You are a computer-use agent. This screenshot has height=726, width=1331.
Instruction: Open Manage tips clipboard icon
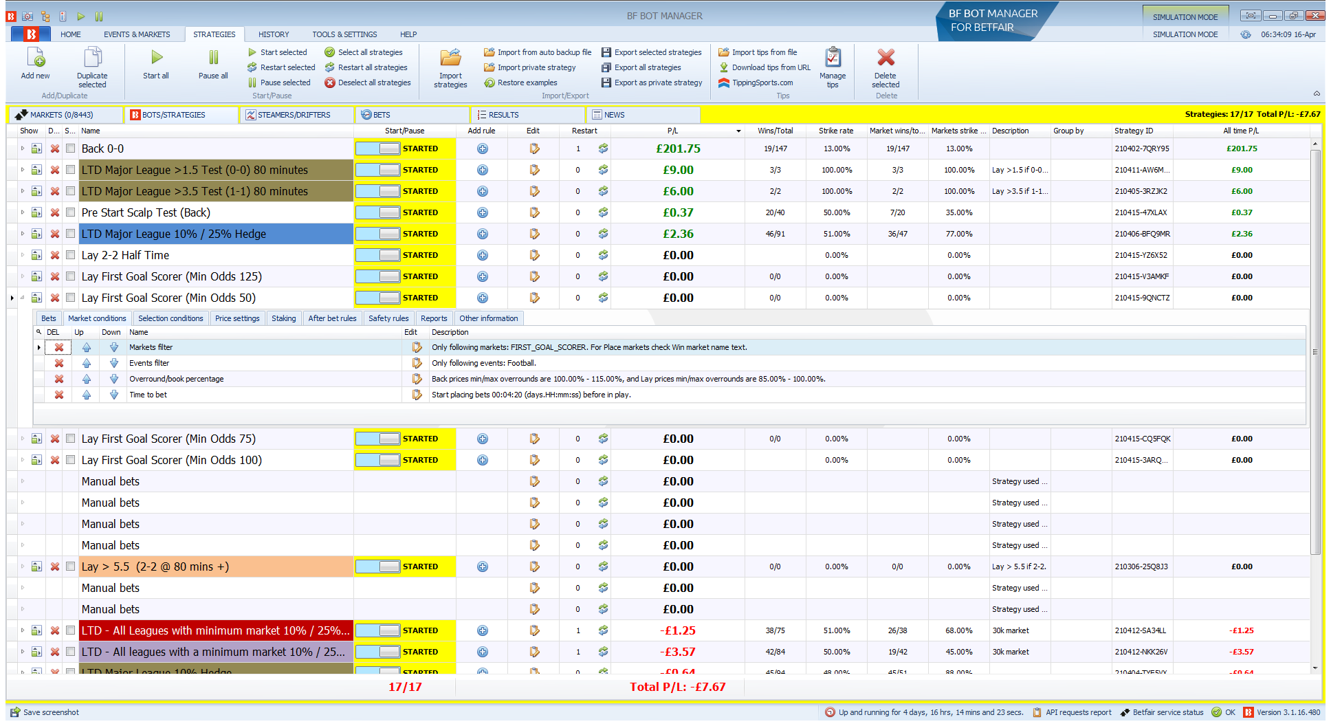[833, 58]
